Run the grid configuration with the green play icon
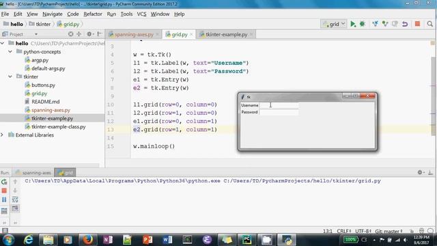Screen dimensions: 437x246 (353, 24)
